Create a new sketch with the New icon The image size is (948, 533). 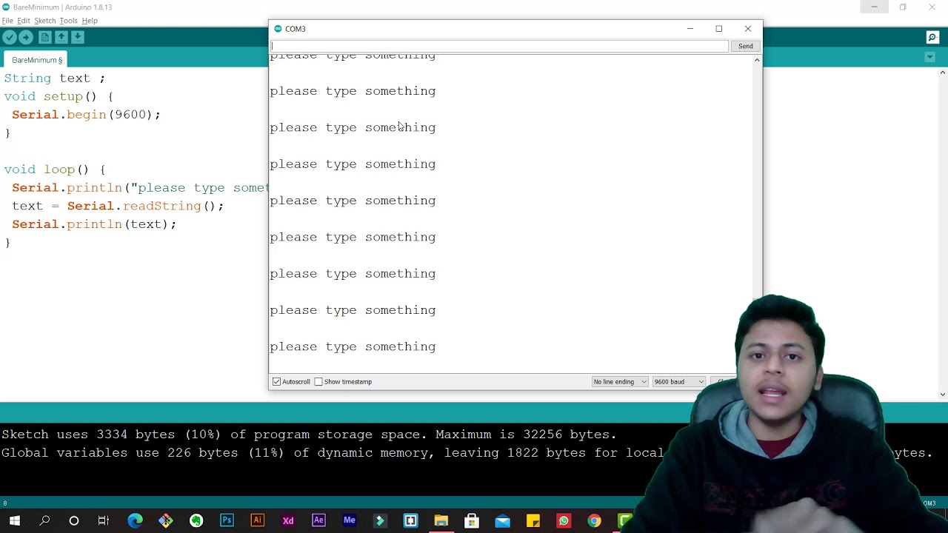(x=45, y=37)
